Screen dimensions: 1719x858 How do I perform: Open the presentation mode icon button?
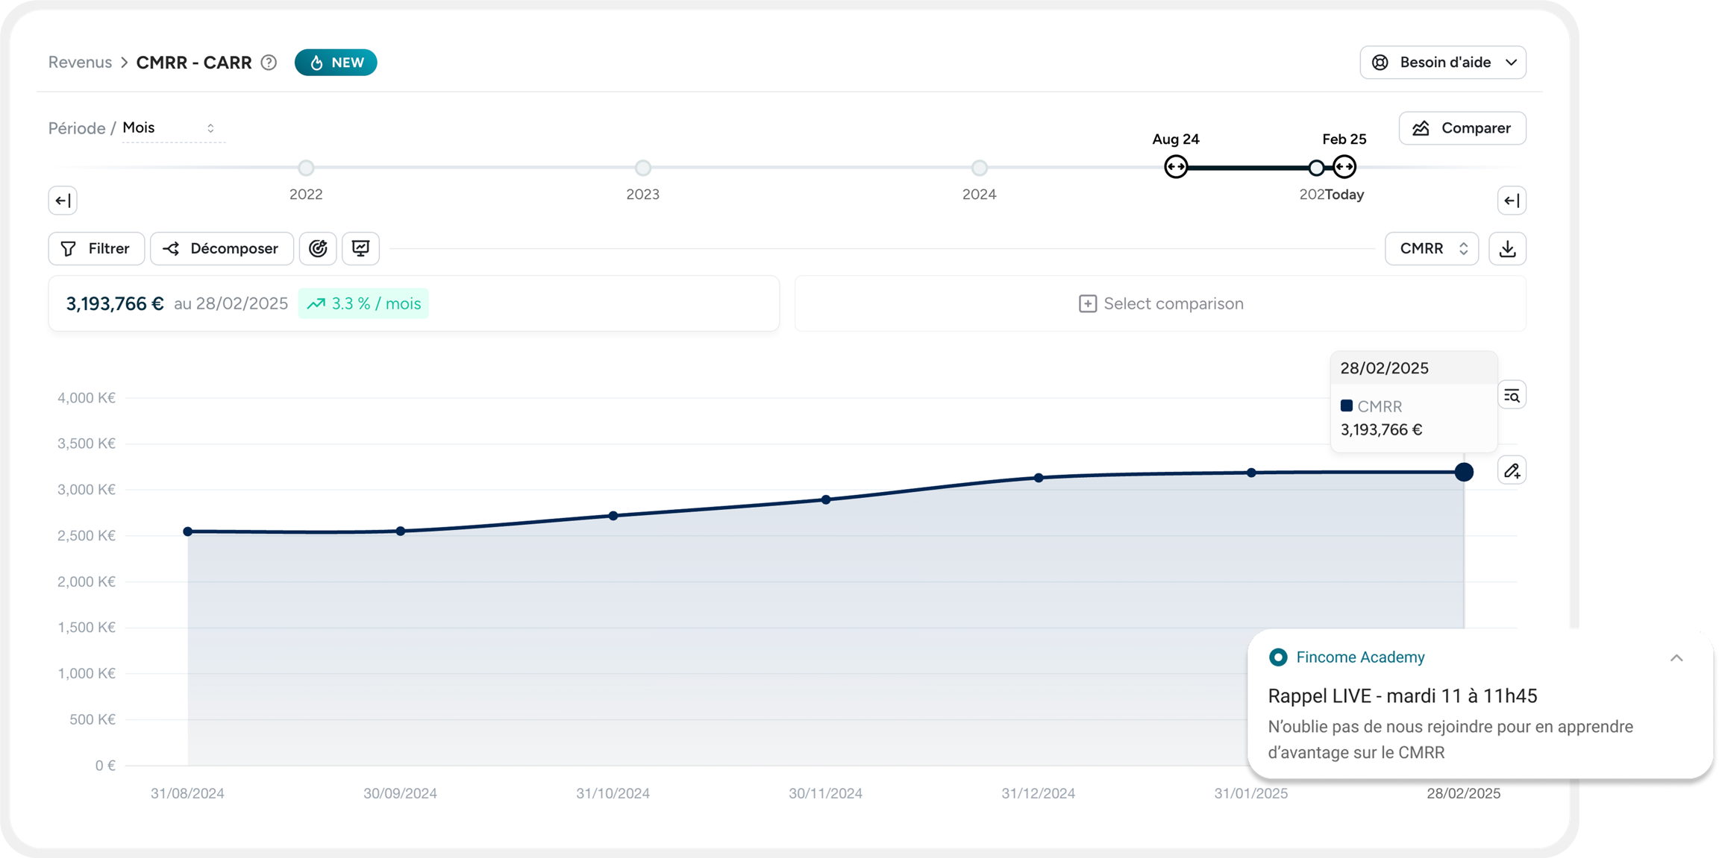(360, 248)
